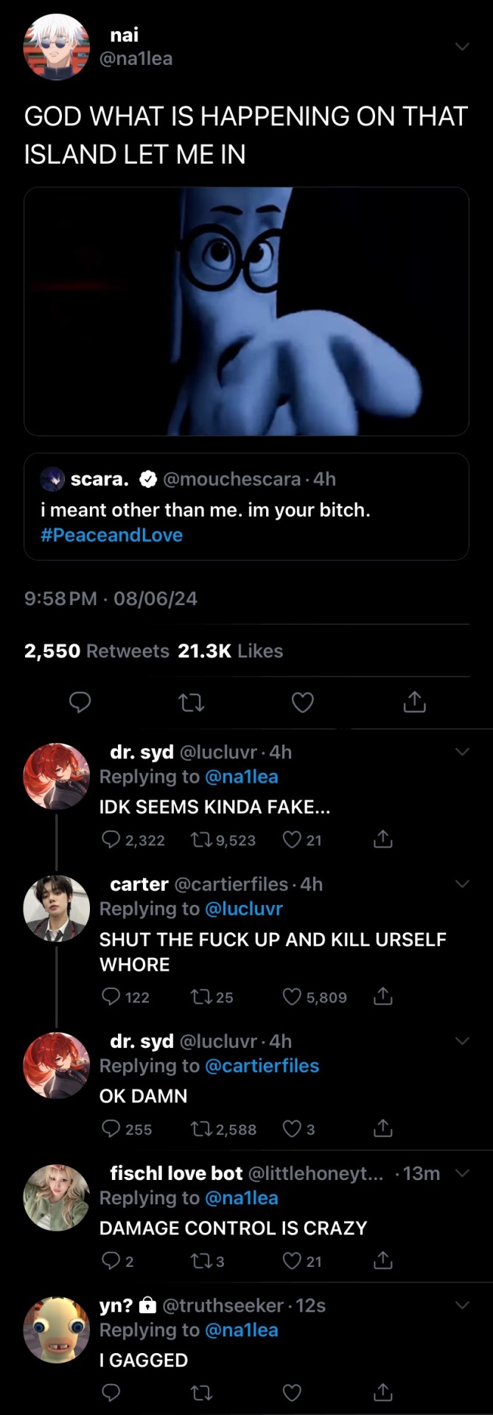Share nai's main tweet
The width and height of the screenshot is (493, 1415).
pyautogui.click(x=414, y=702)
